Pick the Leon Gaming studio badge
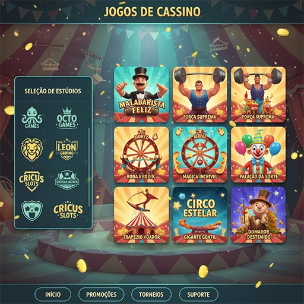This screenshot has height=304, width=304. click(67, 150)
